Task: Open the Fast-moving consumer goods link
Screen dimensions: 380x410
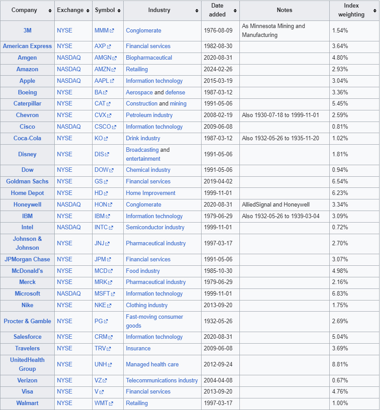Action: tap(154, 321)
